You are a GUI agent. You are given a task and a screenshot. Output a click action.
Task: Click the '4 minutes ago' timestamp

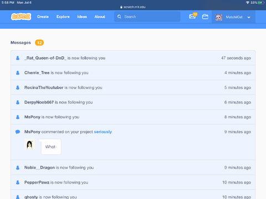[238, 73]
